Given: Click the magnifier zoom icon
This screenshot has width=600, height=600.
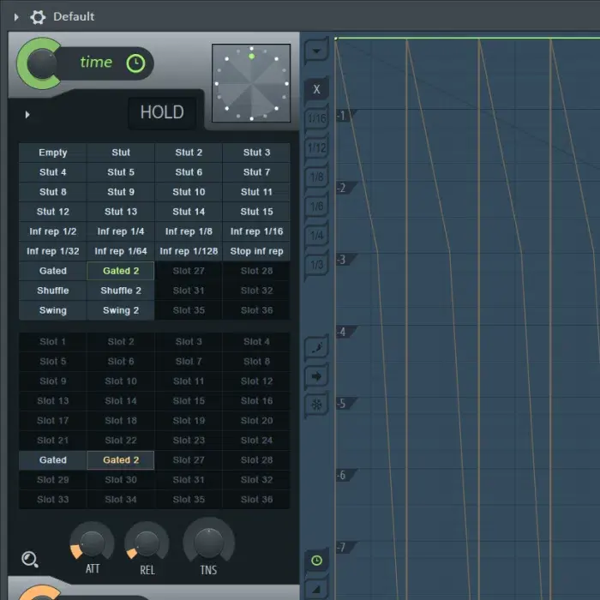Looking at the screenshot, I should click(30, 560).
